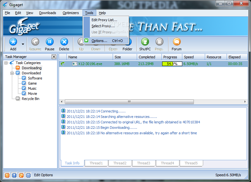Sort by the Elapsed column header

tap(237, 57)
